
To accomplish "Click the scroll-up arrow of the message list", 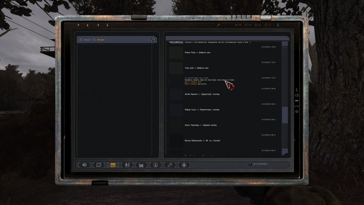I will pyautogui.click(x=285, y=44).
